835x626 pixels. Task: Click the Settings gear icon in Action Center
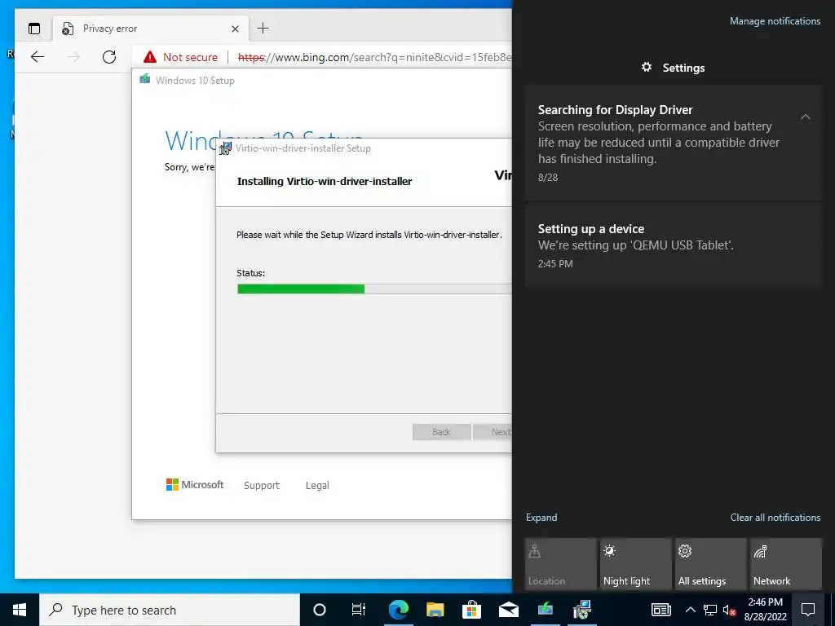[x=647, y=67]
